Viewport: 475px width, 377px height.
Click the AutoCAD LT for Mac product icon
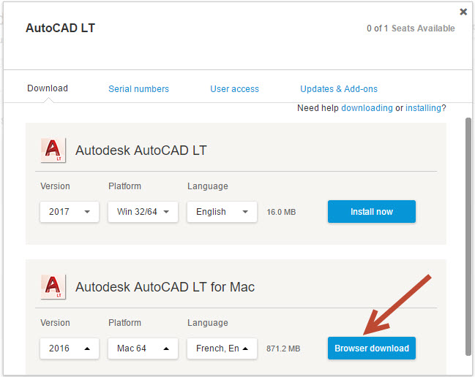(x=53, y=287)
